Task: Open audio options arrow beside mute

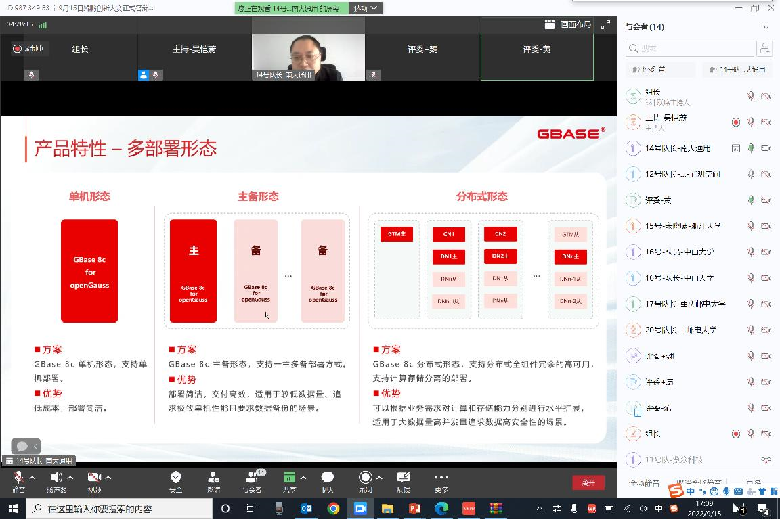Action: [32, 478]
